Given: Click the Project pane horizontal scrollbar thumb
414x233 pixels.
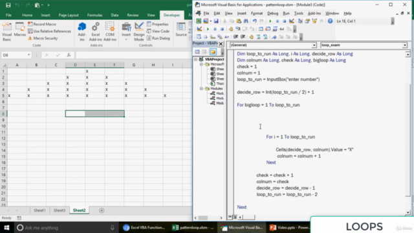Looking at the screenshot, I should click(202, 218).
